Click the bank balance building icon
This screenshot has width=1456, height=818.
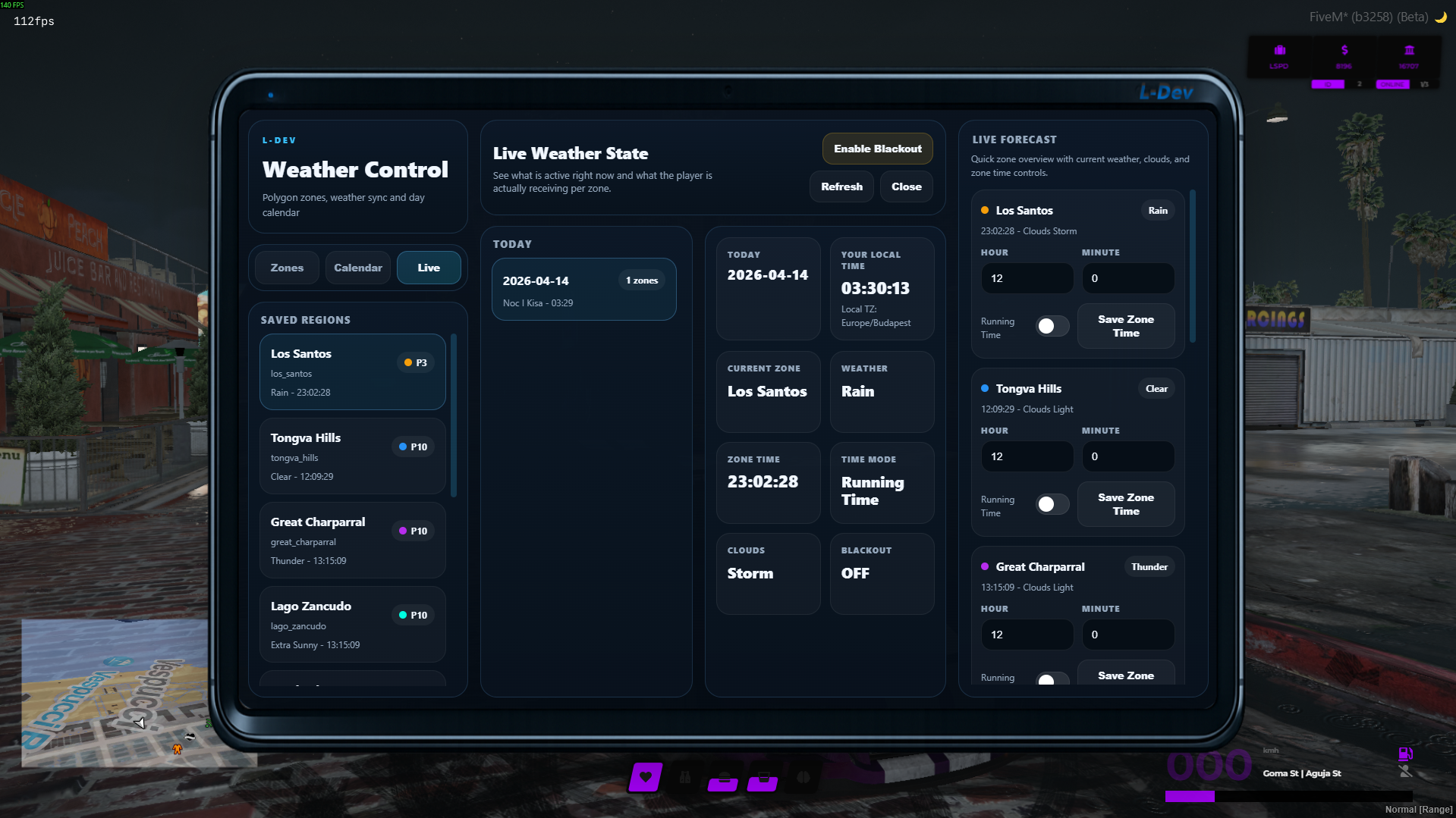1409,50
